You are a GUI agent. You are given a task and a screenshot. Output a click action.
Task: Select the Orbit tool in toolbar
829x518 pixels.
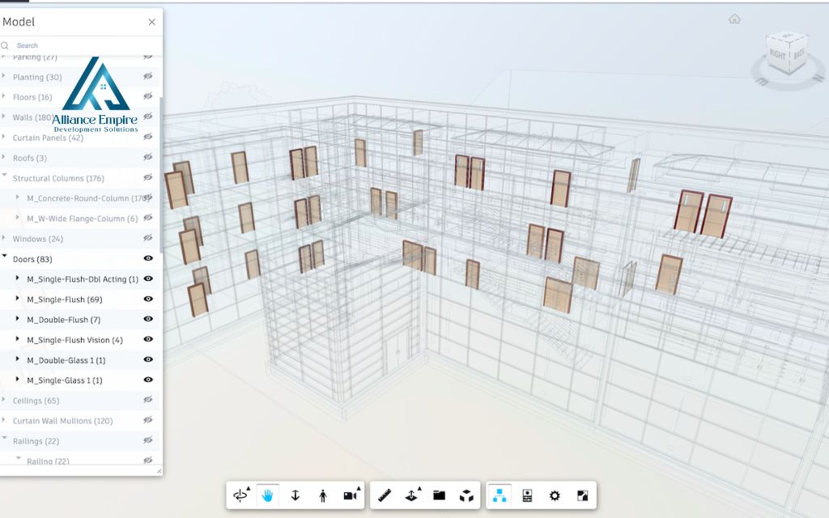(x=240, y=495)
